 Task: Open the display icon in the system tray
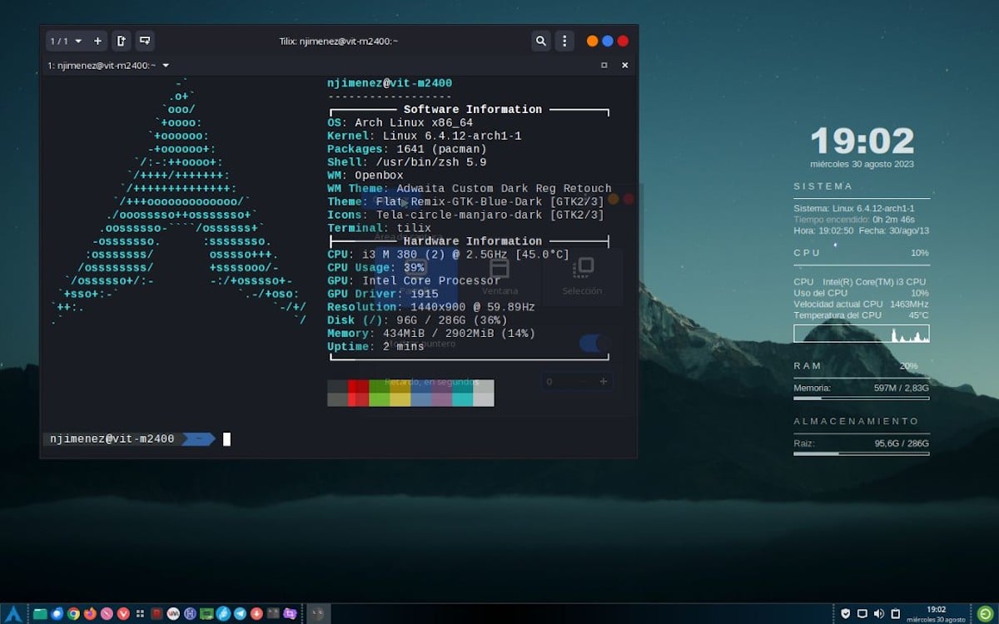coord(862,614)
